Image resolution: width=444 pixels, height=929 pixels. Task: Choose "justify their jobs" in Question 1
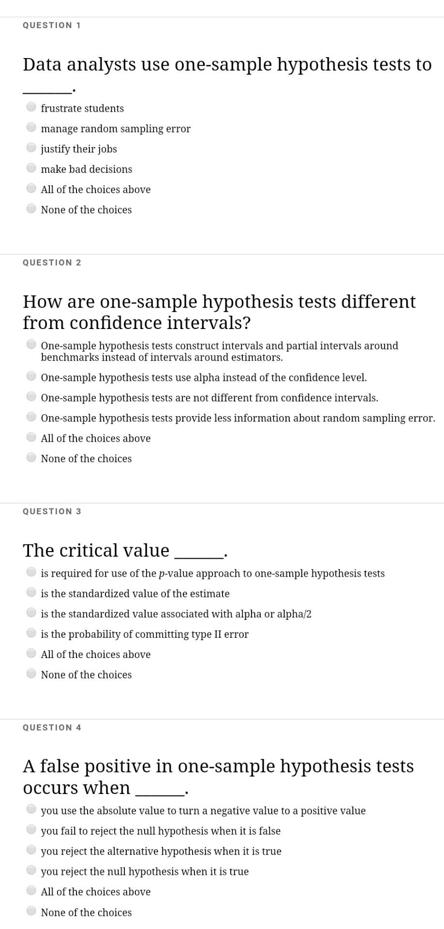coord(31,146)
